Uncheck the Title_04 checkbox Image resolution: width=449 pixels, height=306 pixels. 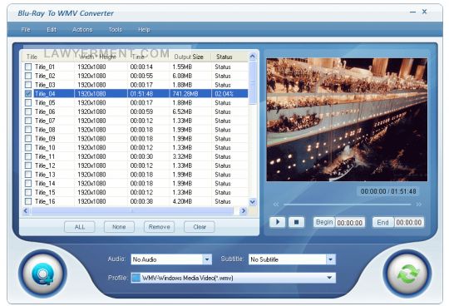tap(28, 94)
